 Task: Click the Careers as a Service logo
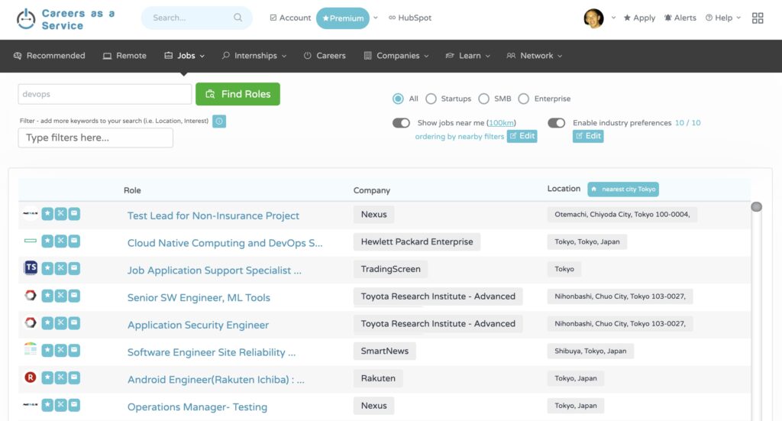[x=66, y=20]
